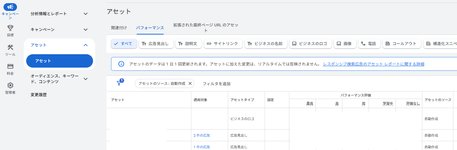Switch to the 関連付け tab

pos(119,27)
